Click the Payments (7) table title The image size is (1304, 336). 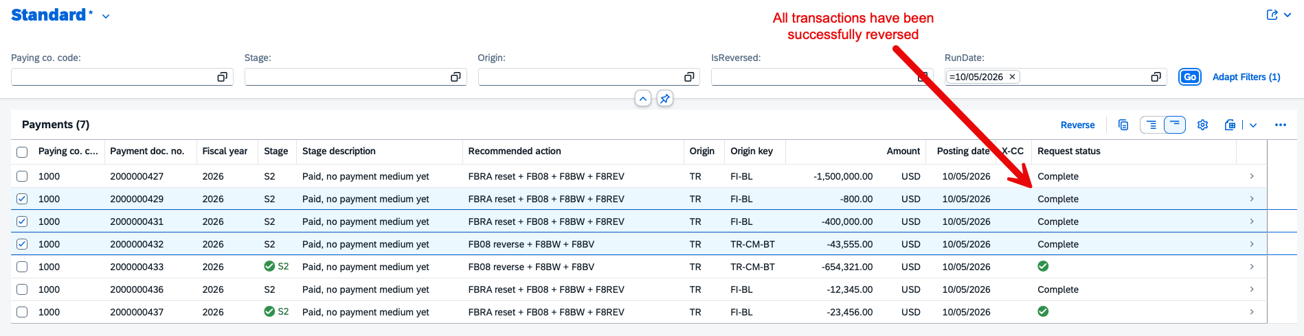[56, 125]
